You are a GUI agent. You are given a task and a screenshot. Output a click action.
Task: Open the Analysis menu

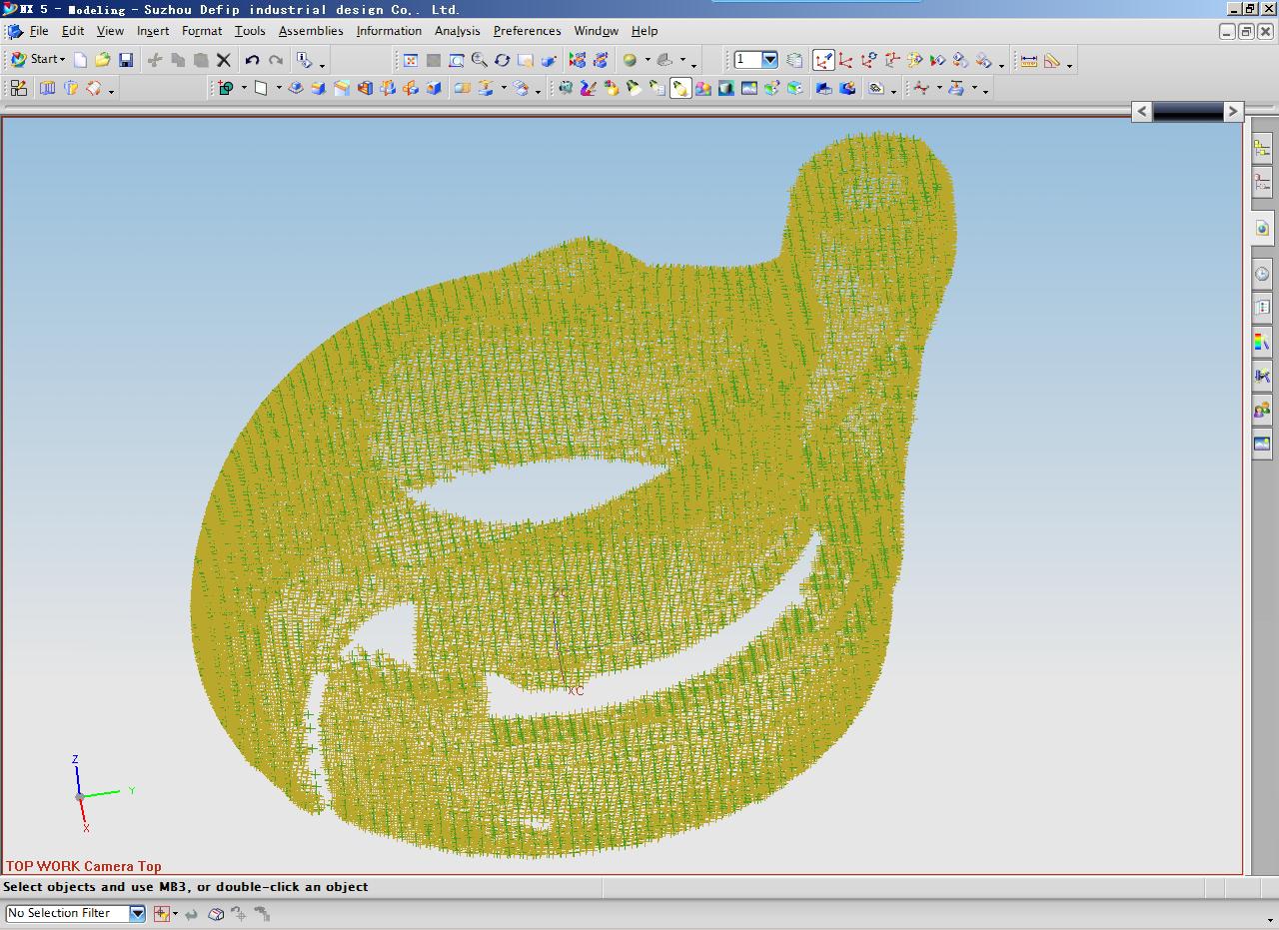[x=457, y=31]
